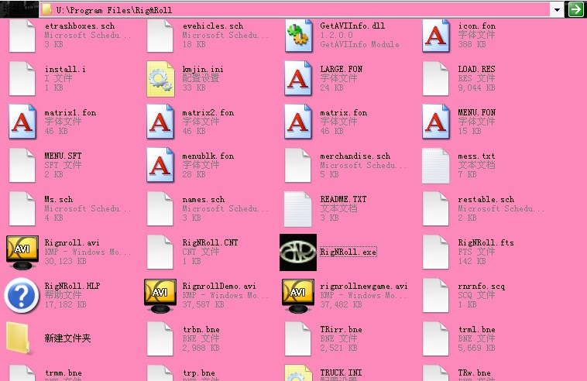Select the RignrollDemo.avi video icon

(160, 295)
